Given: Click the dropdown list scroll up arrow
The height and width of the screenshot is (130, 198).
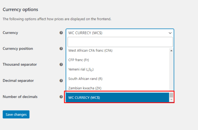Looking at the screenshot, I should coord(171,51).
